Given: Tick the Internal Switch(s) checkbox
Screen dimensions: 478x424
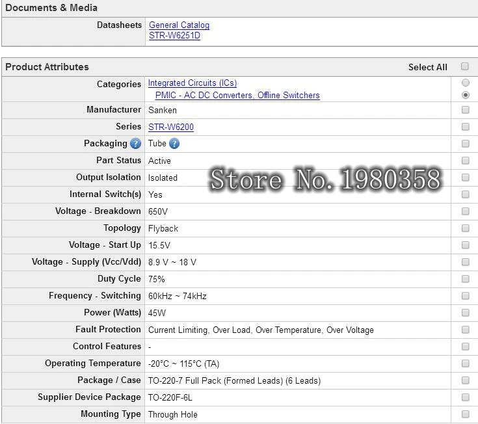Looking at the screenshot, I should (465, 194).
